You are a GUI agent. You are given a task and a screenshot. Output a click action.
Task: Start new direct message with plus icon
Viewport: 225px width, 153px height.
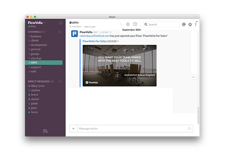coord(60,81)
